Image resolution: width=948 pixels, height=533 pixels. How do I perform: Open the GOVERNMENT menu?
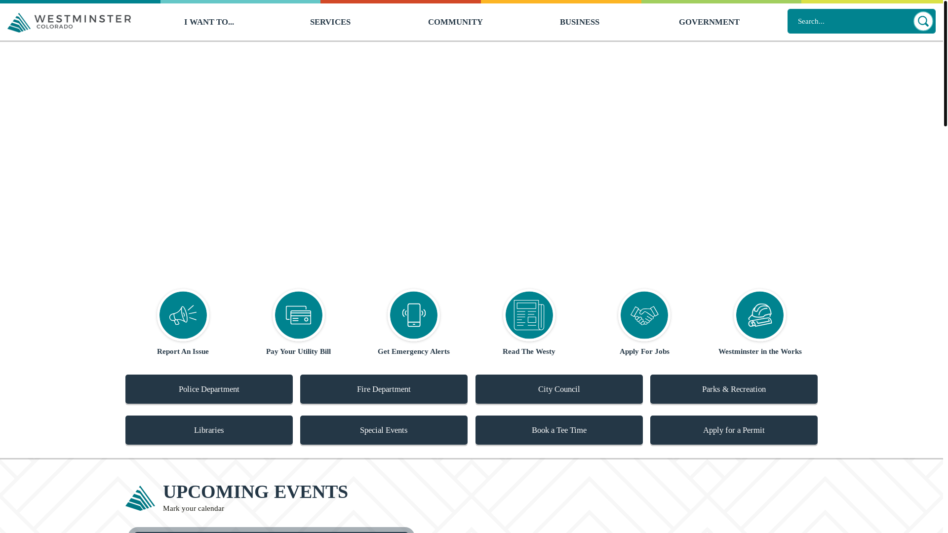click(709, 22)
